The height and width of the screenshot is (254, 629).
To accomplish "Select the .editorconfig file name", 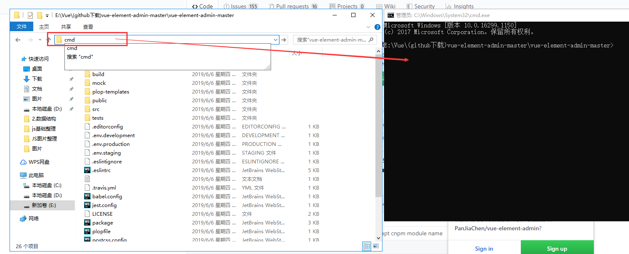I will (108, 127).
